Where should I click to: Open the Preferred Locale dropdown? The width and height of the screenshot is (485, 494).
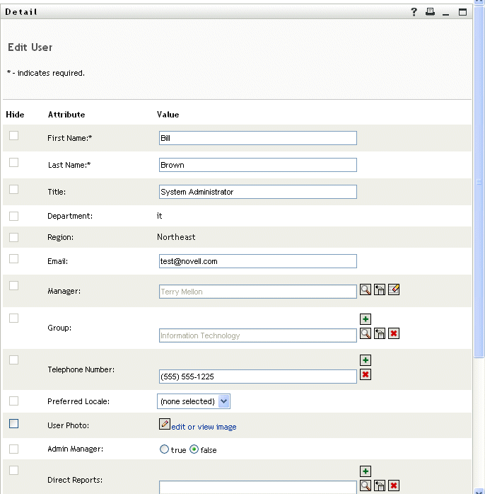(x=223, y=401)
